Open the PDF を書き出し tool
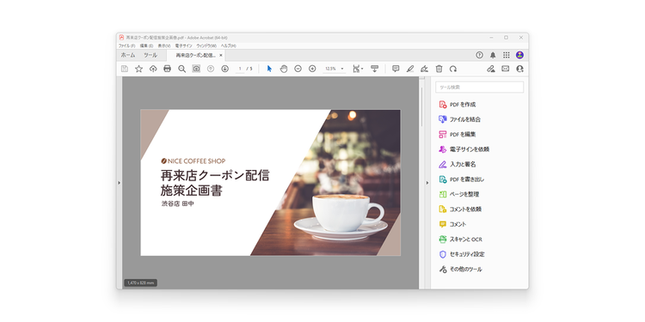This screenshot has height=322, width=645. [462, 179]
